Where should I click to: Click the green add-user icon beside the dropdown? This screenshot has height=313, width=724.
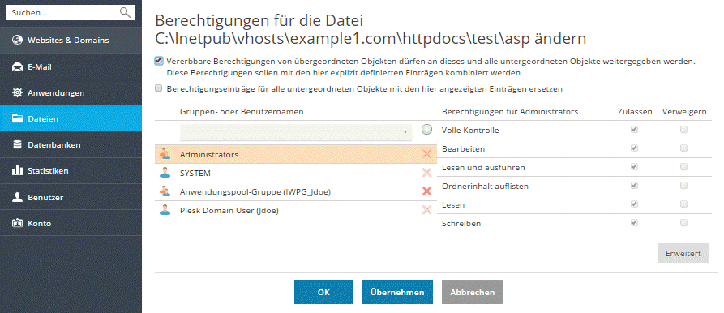pyautogui.click(x=427, y=130)
